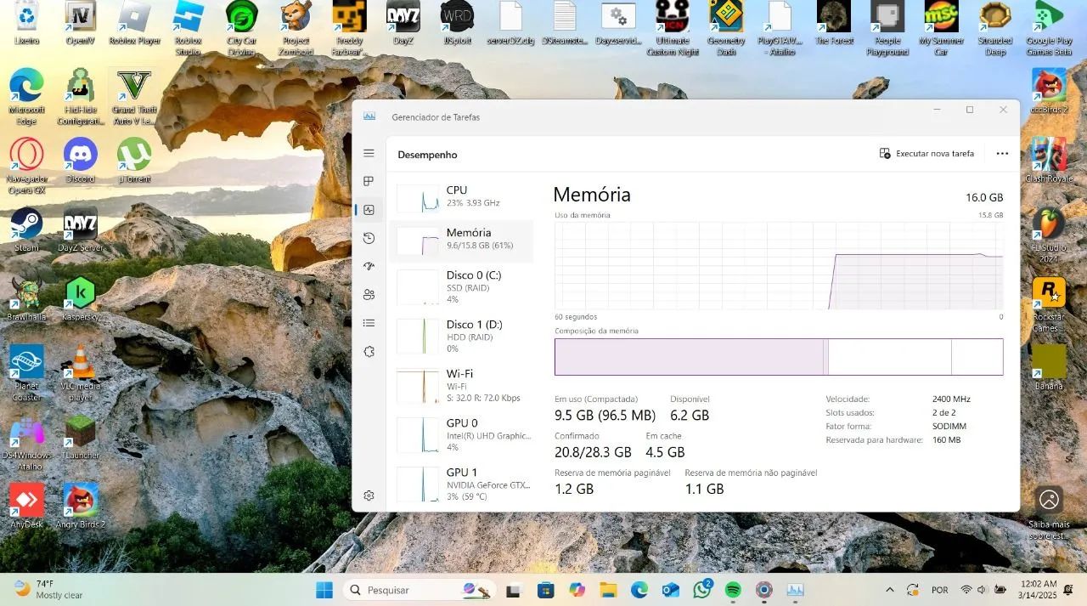
Task: Open the Processes page in sidebar
Action: pyautogui.click(x=369, y=181)
